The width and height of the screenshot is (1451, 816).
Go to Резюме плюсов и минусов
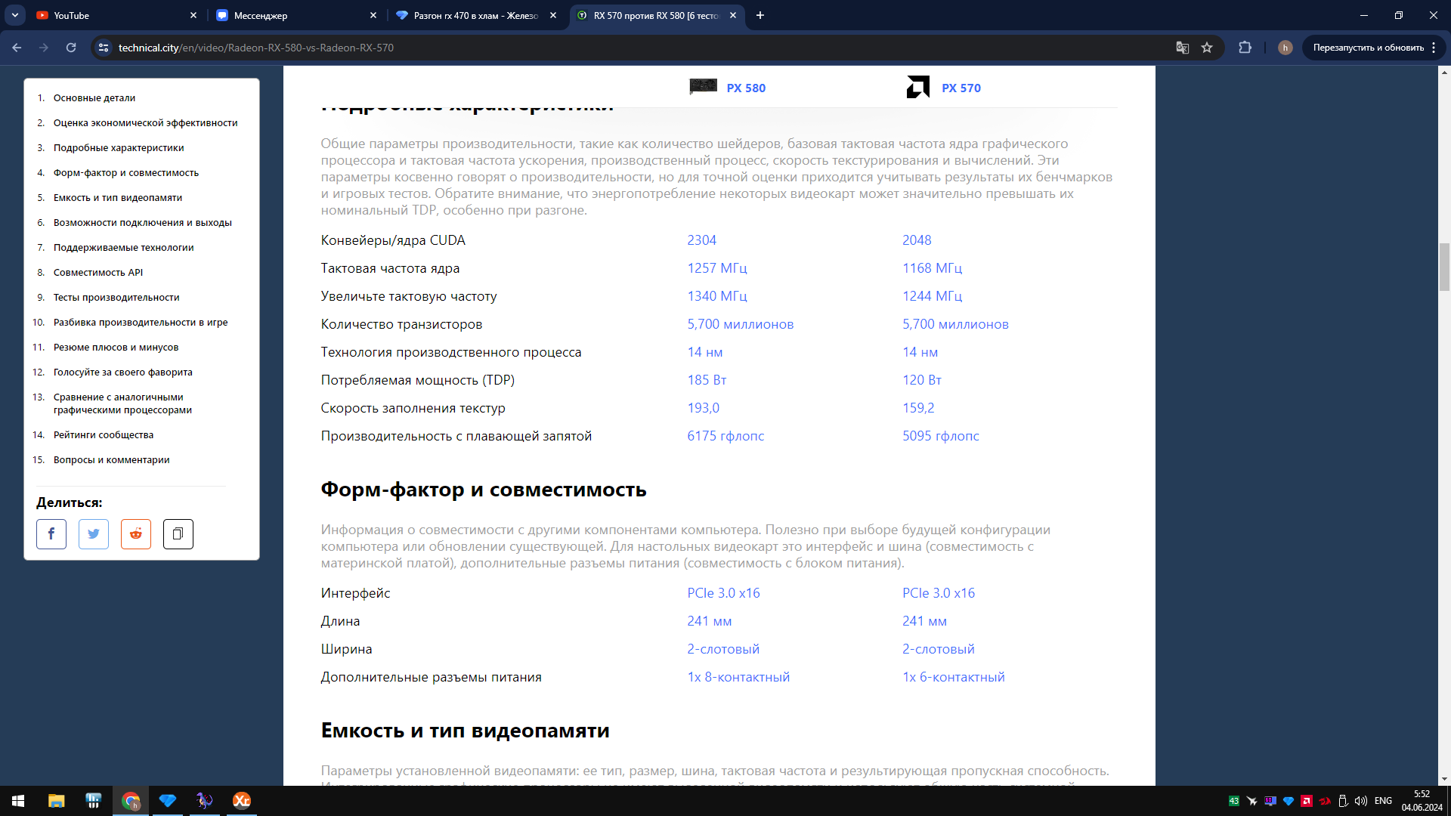[x=116, y=348]
